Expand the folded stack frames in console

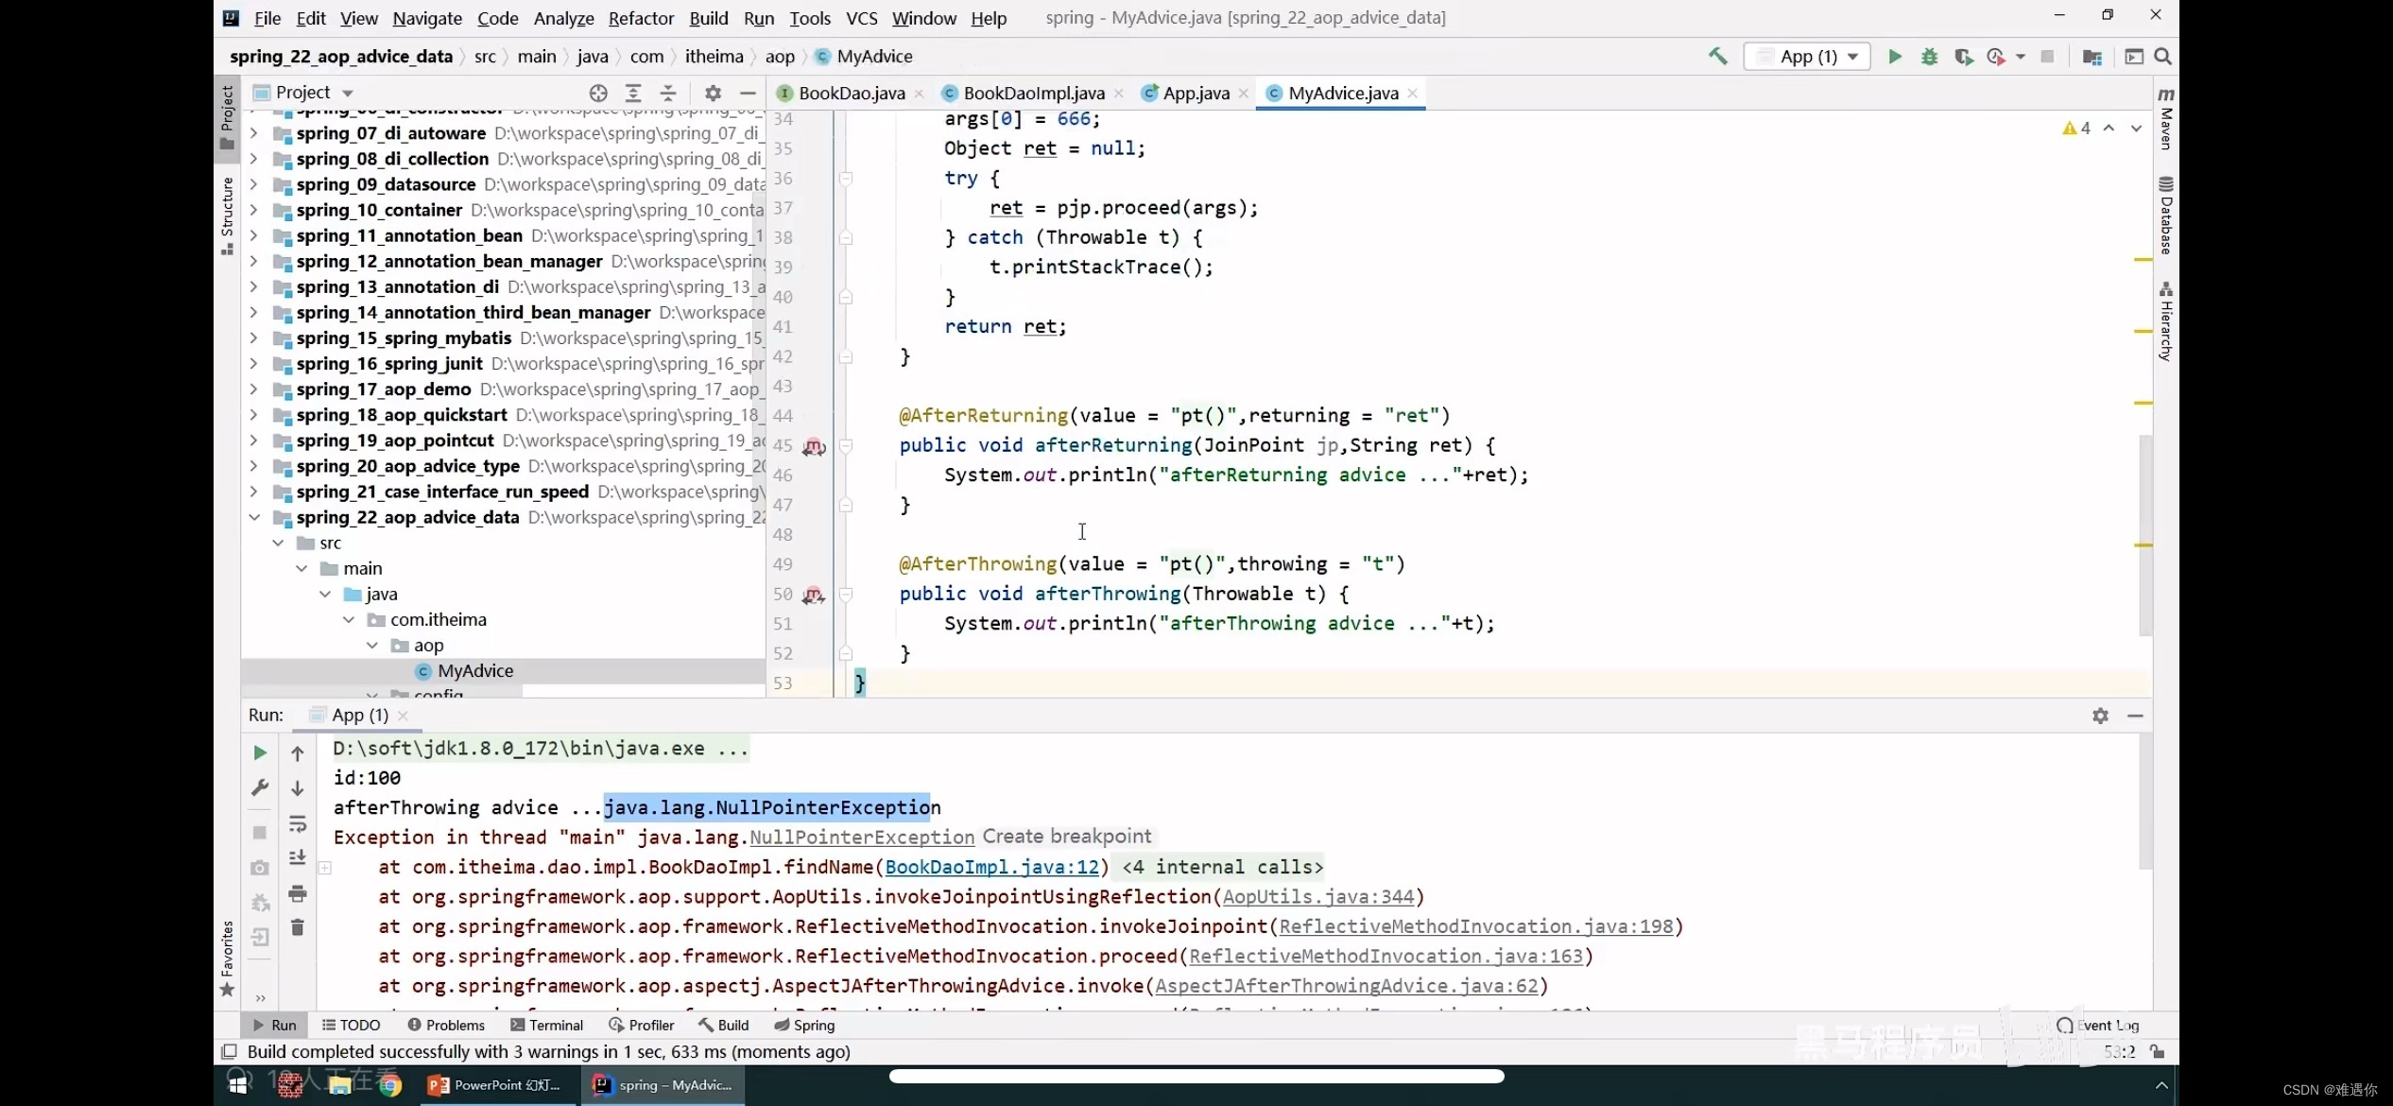coord(325,868)
